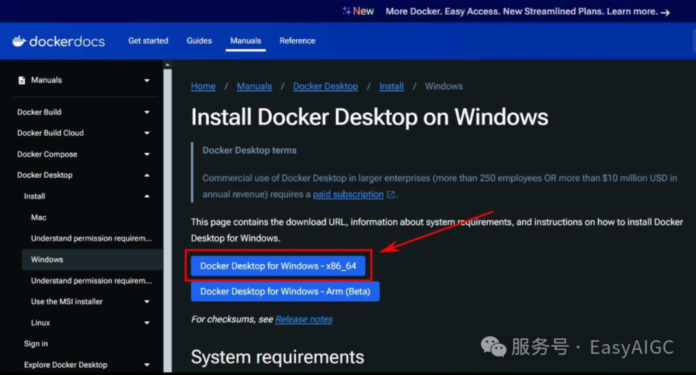This screenshot has height=375, width=696.
Task: Open Understand permission requirements below Windows
Action: [92, 280]
